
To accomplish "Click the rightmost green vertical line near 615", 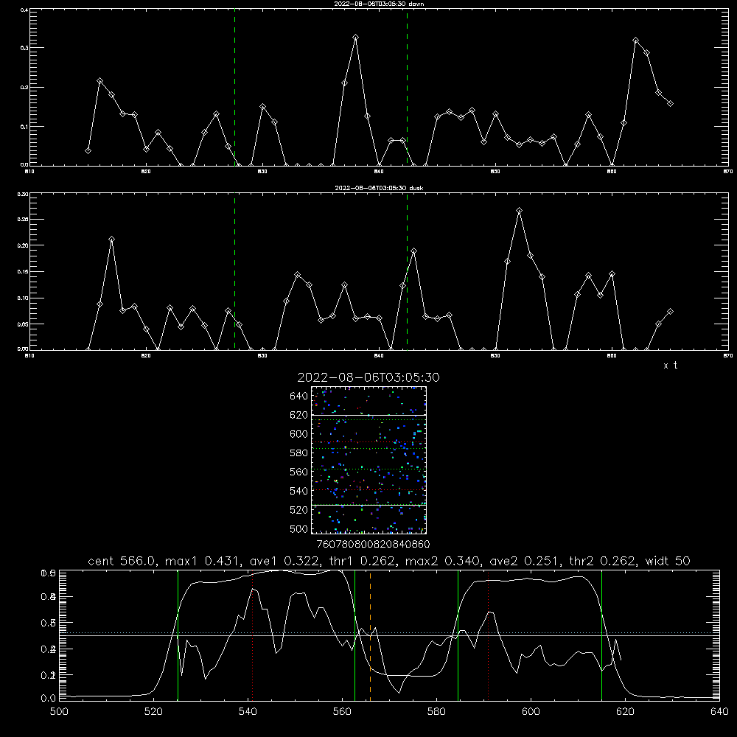I will click(x=601, y=635).
